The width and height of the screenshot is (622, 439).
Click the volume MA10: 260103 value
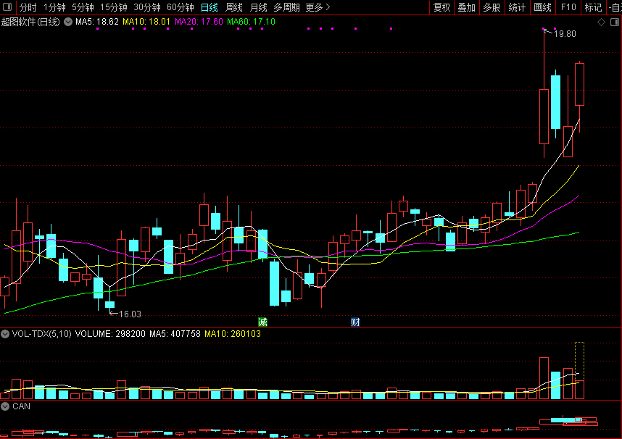tap(233, 334)
